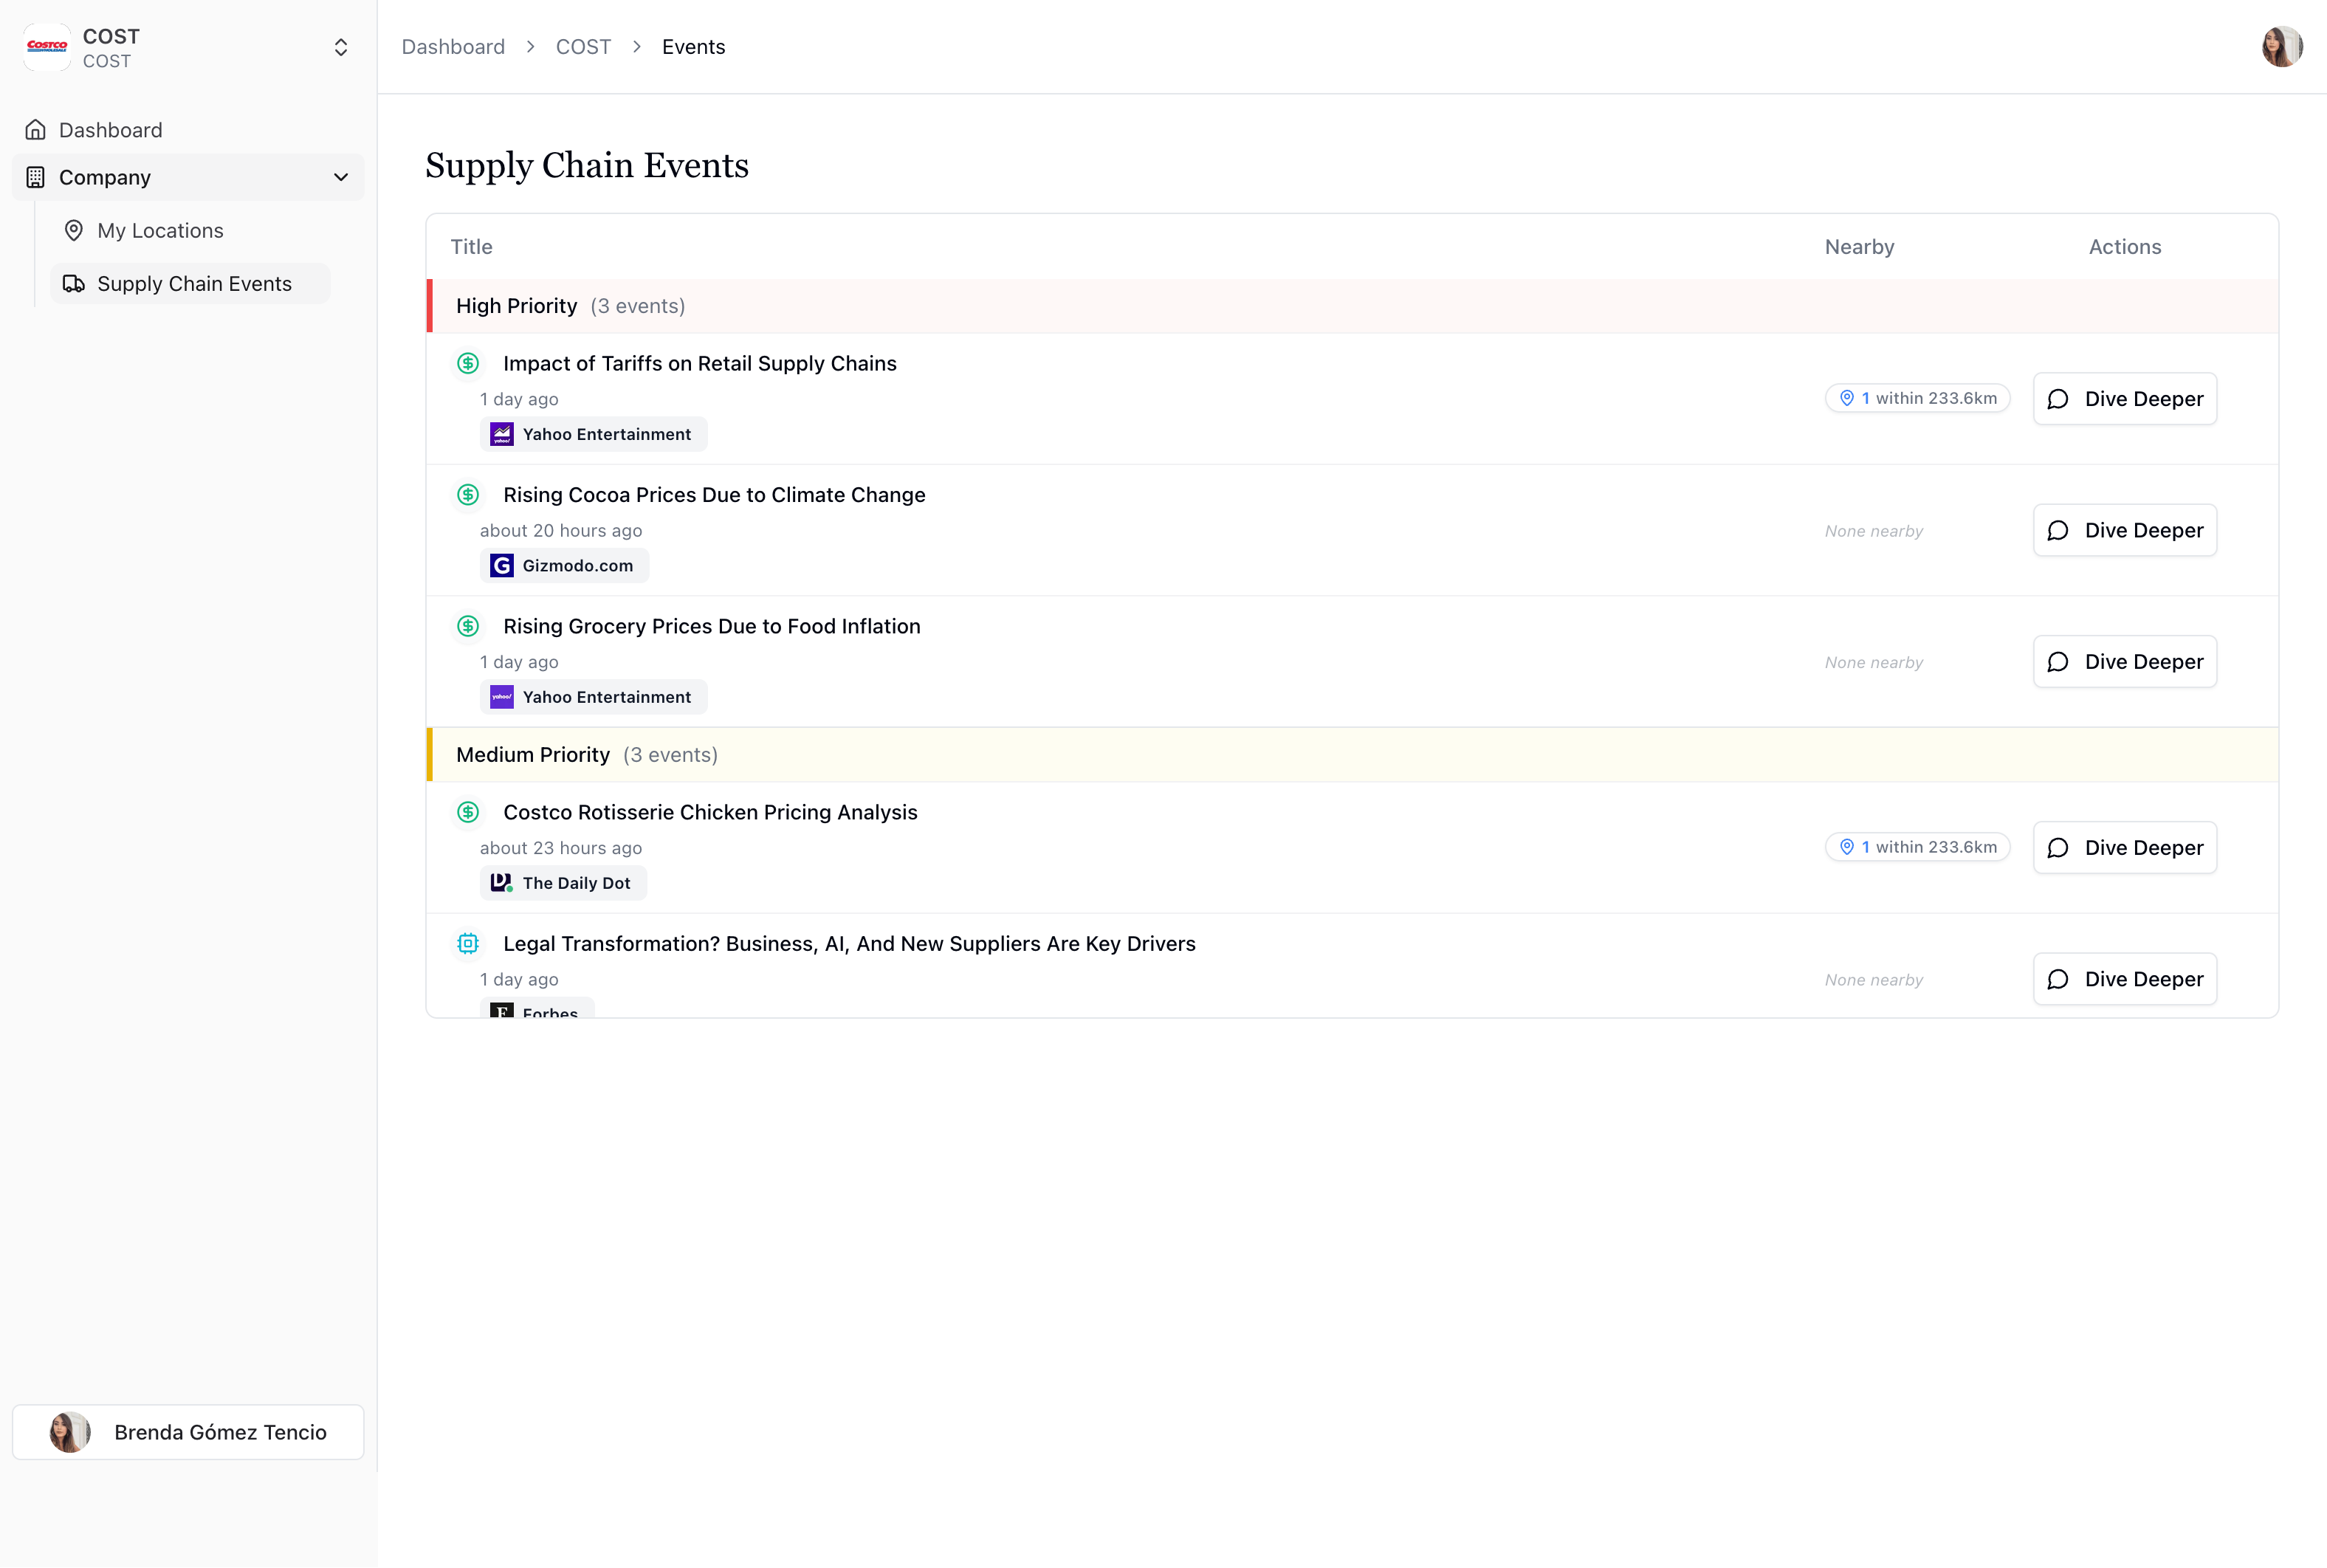This screenshot has width=2327, height=1568.
Task: Click the chat icon in Cocoa Prices Dive Deeper
Action: (x=2058, y=530)
